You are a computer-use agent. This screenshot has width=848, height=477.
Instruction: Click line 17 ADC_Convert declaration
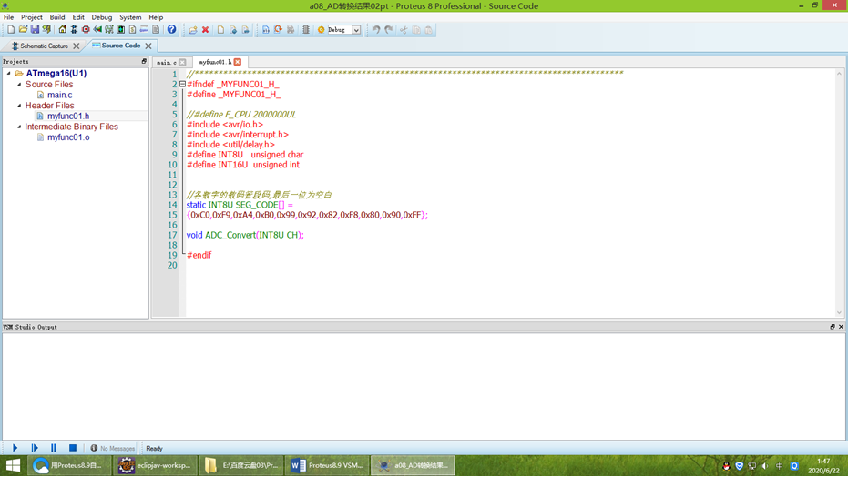245,235
